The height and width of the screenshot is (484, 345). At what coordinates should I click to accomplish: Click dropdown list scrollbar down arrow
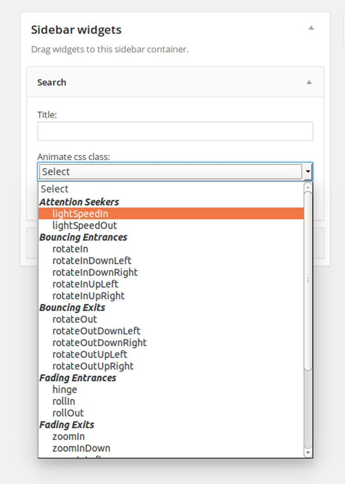point(308,453)
